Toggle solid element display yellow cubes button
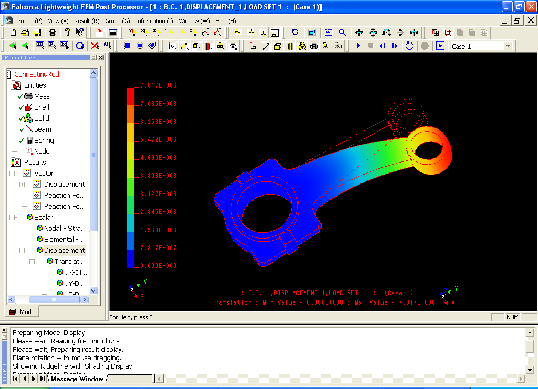The height and width of the screenshot is (389, 538). pyautogui.click(x=302, y=46)
